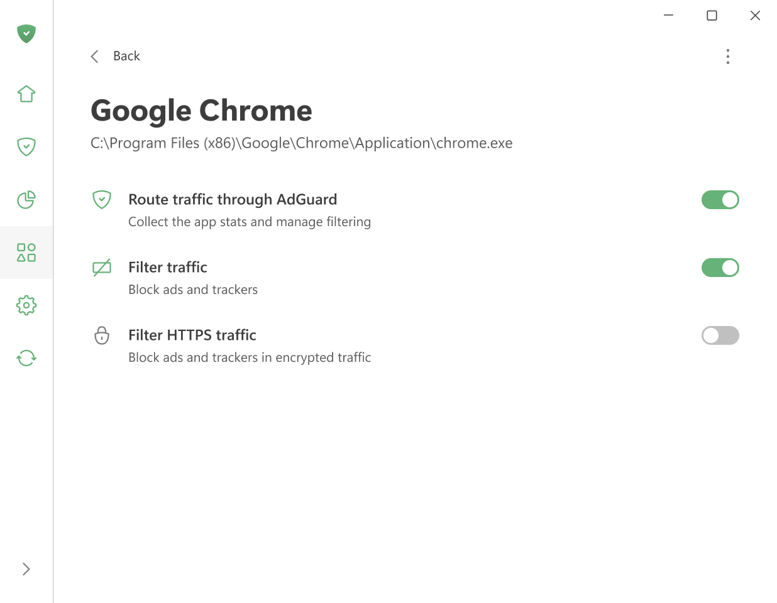This screenshot has width=777, height=603.
Task: Click the Back navigation label
Action: coord(126,56)
